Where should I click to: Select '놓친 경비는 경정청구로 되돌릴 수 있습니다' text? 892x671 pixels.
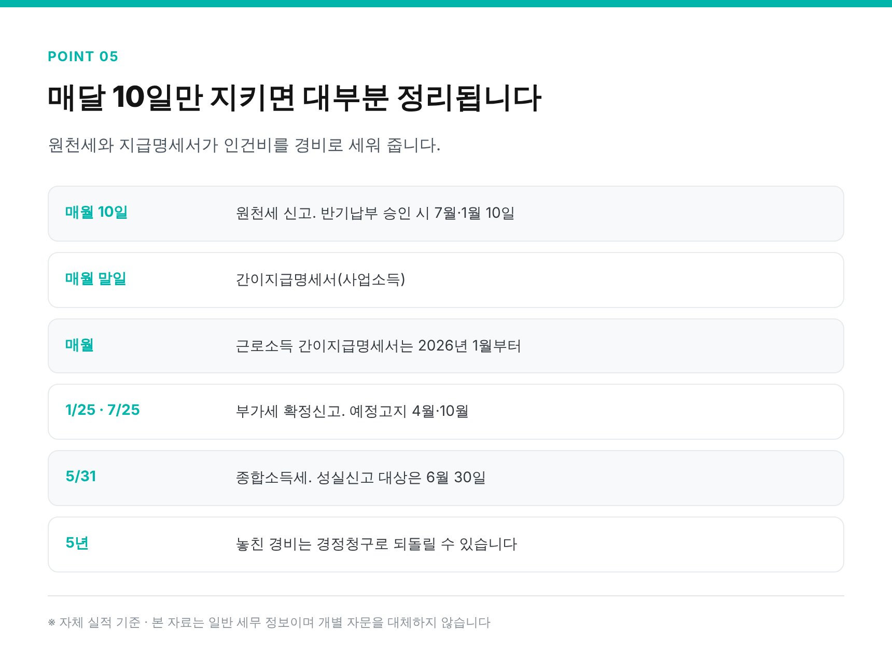377,544
